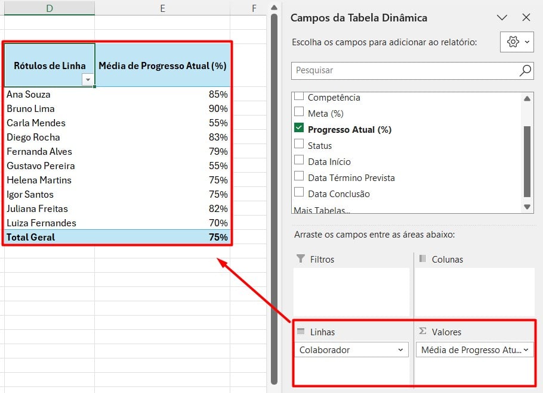
Task: Select the Diego Rocha cell
Action: [x=50, y=137]
